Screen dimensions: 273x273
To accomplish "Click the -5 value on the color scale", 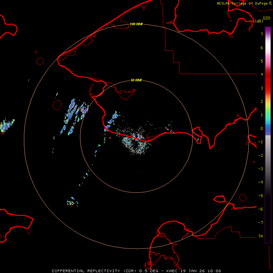I will [x=261, y=196].
